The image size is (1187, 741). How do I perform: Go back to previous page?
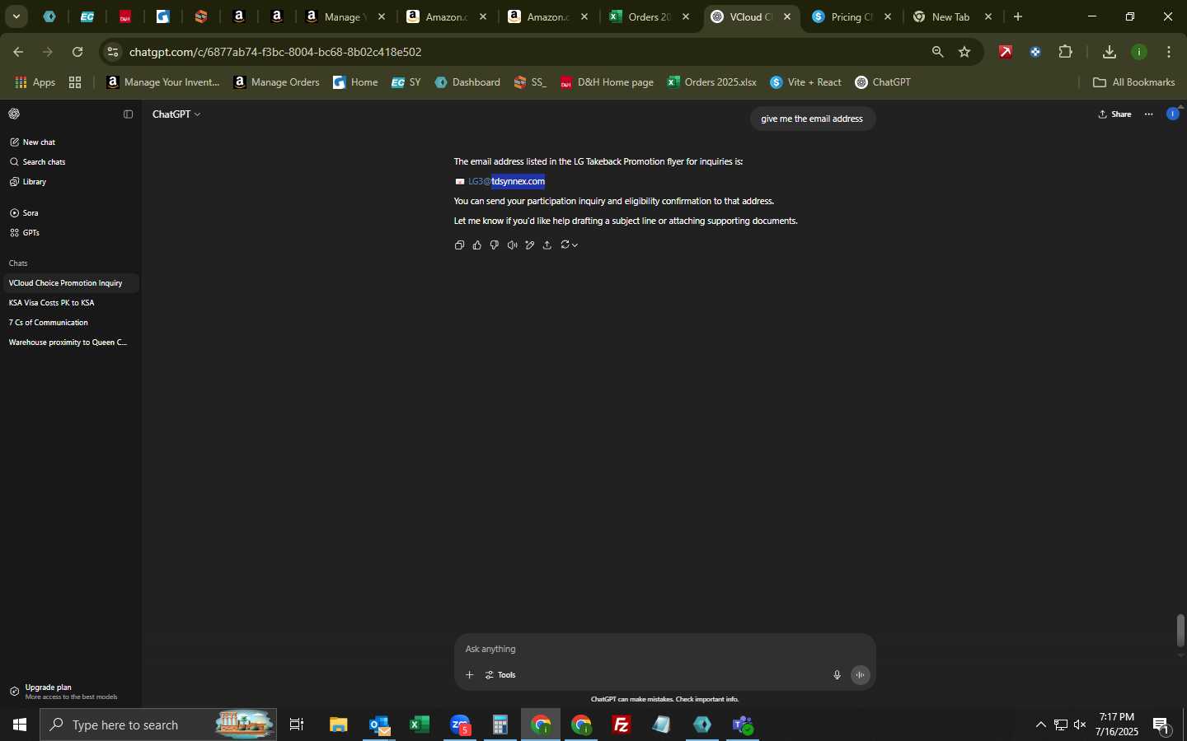click(x=18, y=52)
